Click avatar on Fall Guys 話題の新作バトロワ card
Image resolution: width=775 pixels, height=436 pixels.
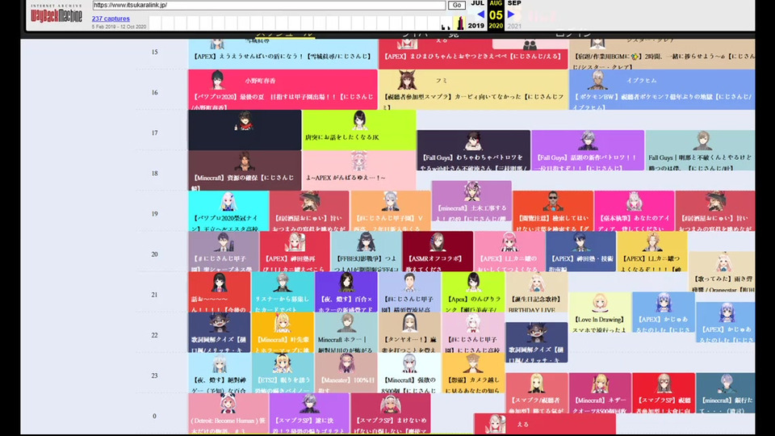(588, 140)
